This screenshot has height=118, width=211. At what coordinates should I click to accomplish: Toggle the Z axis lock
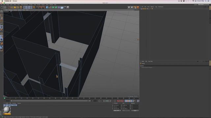click(x=31, y=7)
